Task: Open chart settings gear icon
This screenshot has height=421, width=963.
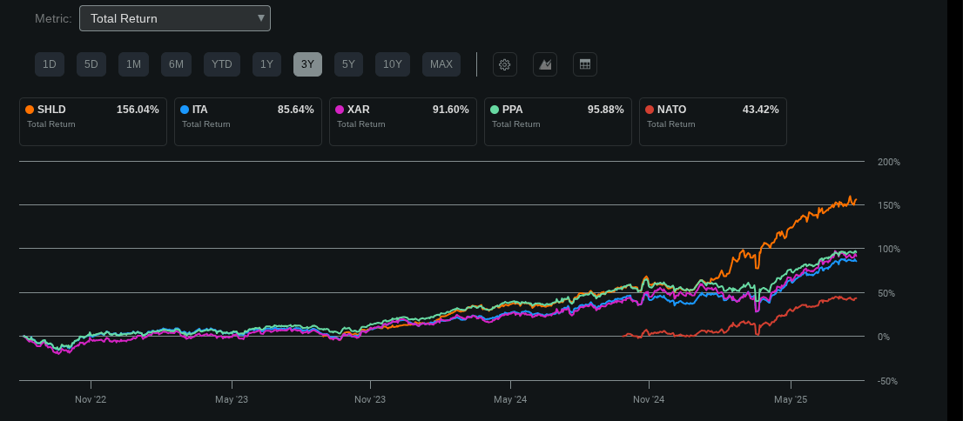Action: point(505,64)
